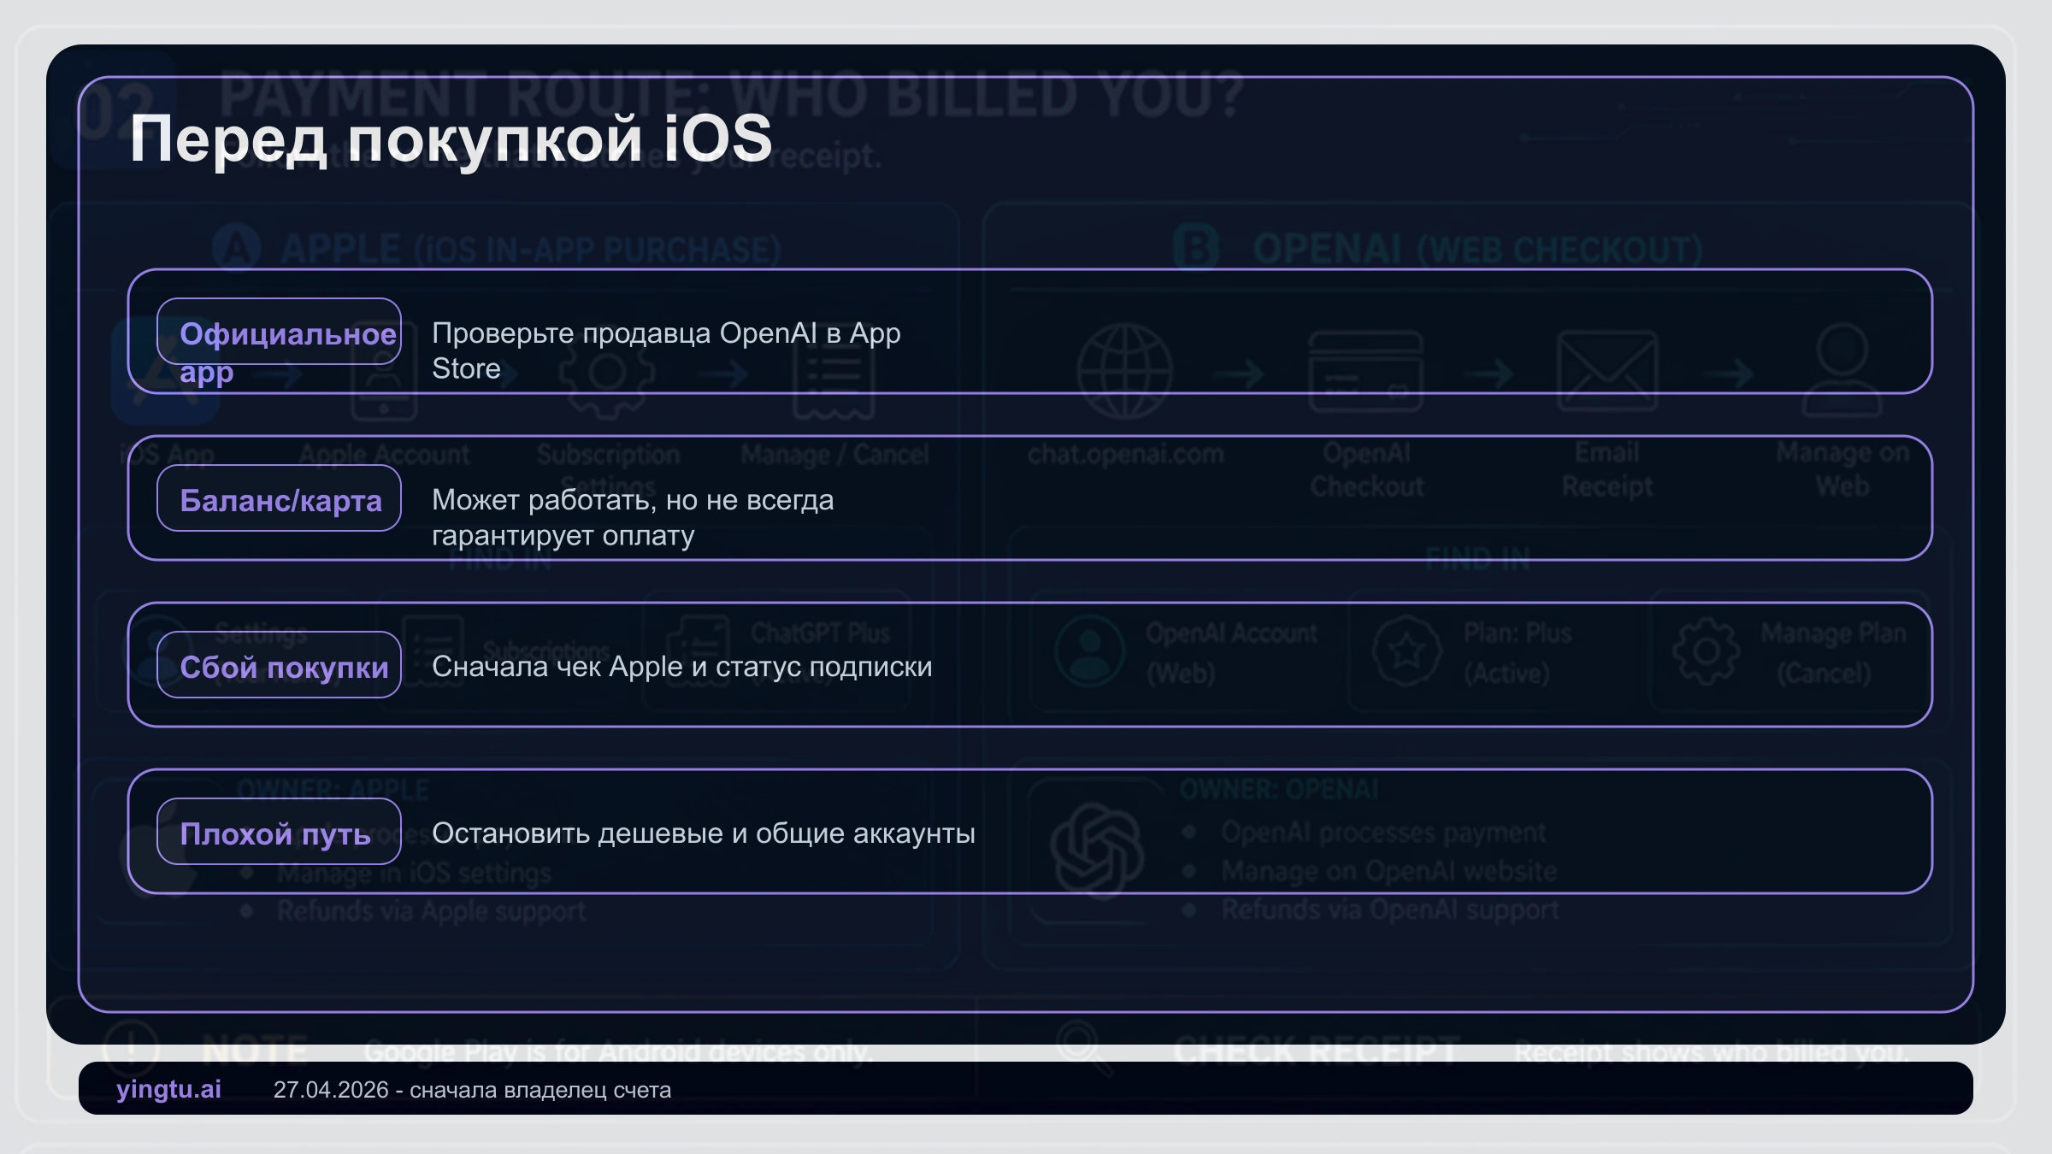Click footer text "27.04.2026 - сначала владелец счета"
2052x1154 pixels.
(472, 1090)
